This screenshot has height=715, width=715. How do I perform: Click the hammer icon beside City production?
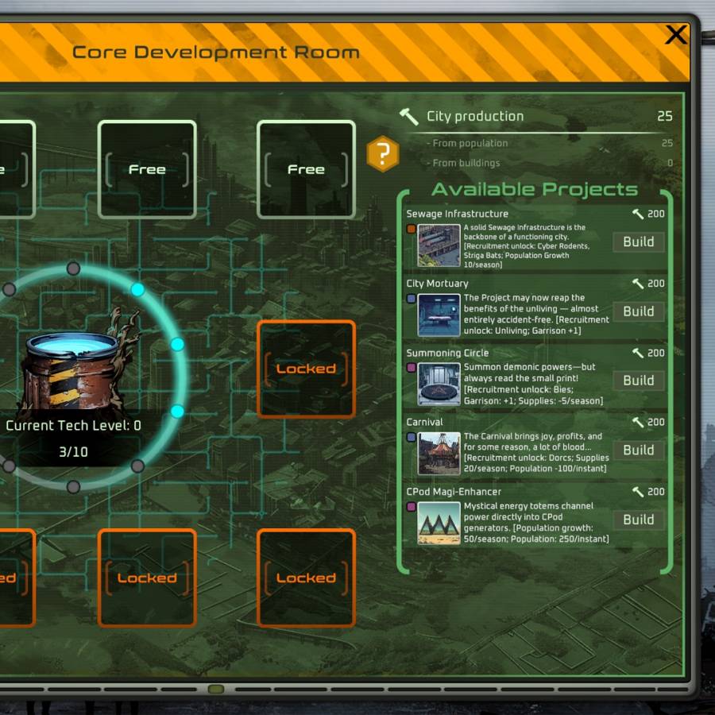pos(409,117)
